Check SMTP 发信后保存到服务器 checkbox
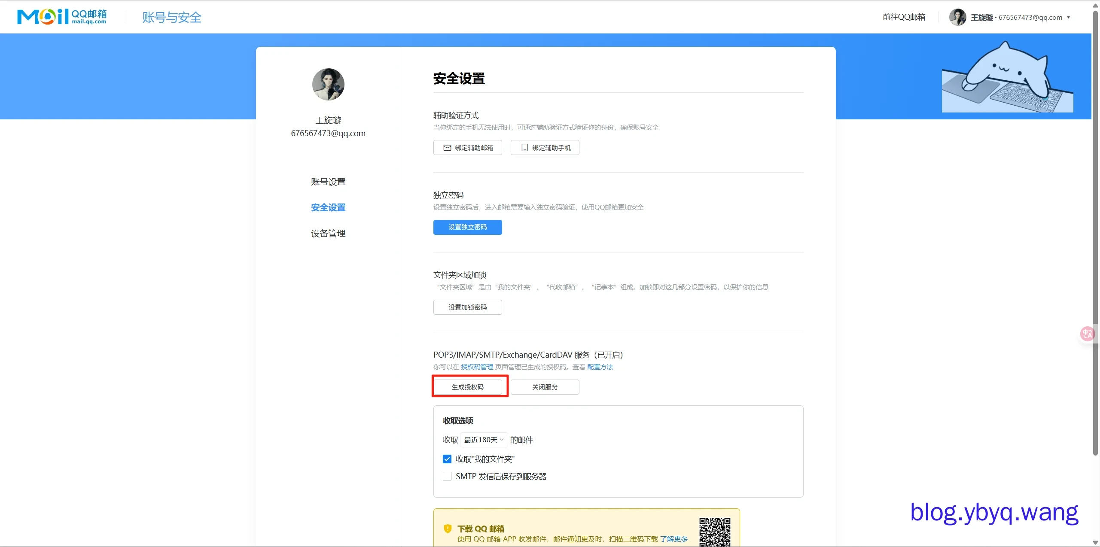 (447, 476)
